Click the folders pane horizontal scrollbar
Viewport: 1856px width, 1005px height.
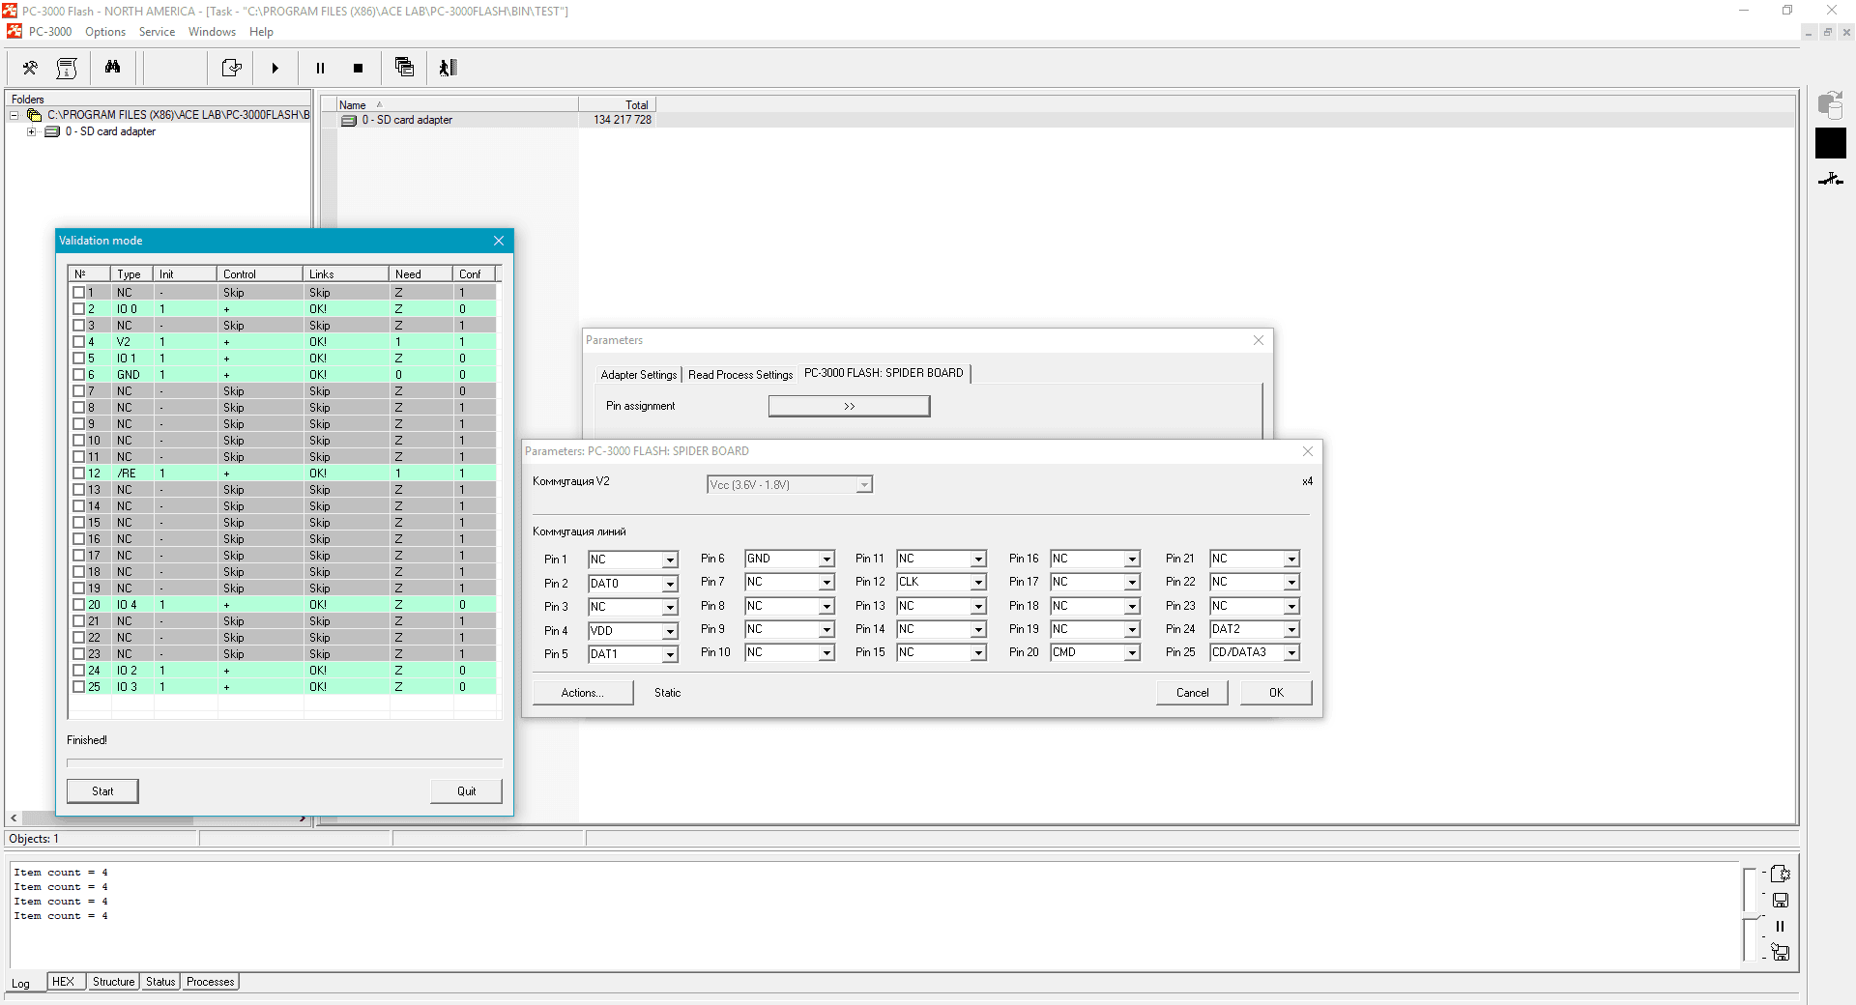click(158, 818)
